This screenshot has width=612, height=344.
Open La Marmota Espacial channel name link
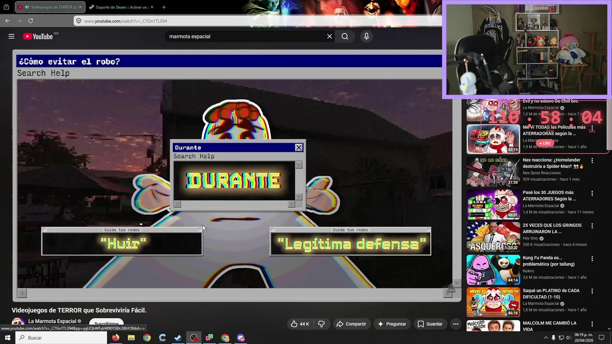[52, 321]
